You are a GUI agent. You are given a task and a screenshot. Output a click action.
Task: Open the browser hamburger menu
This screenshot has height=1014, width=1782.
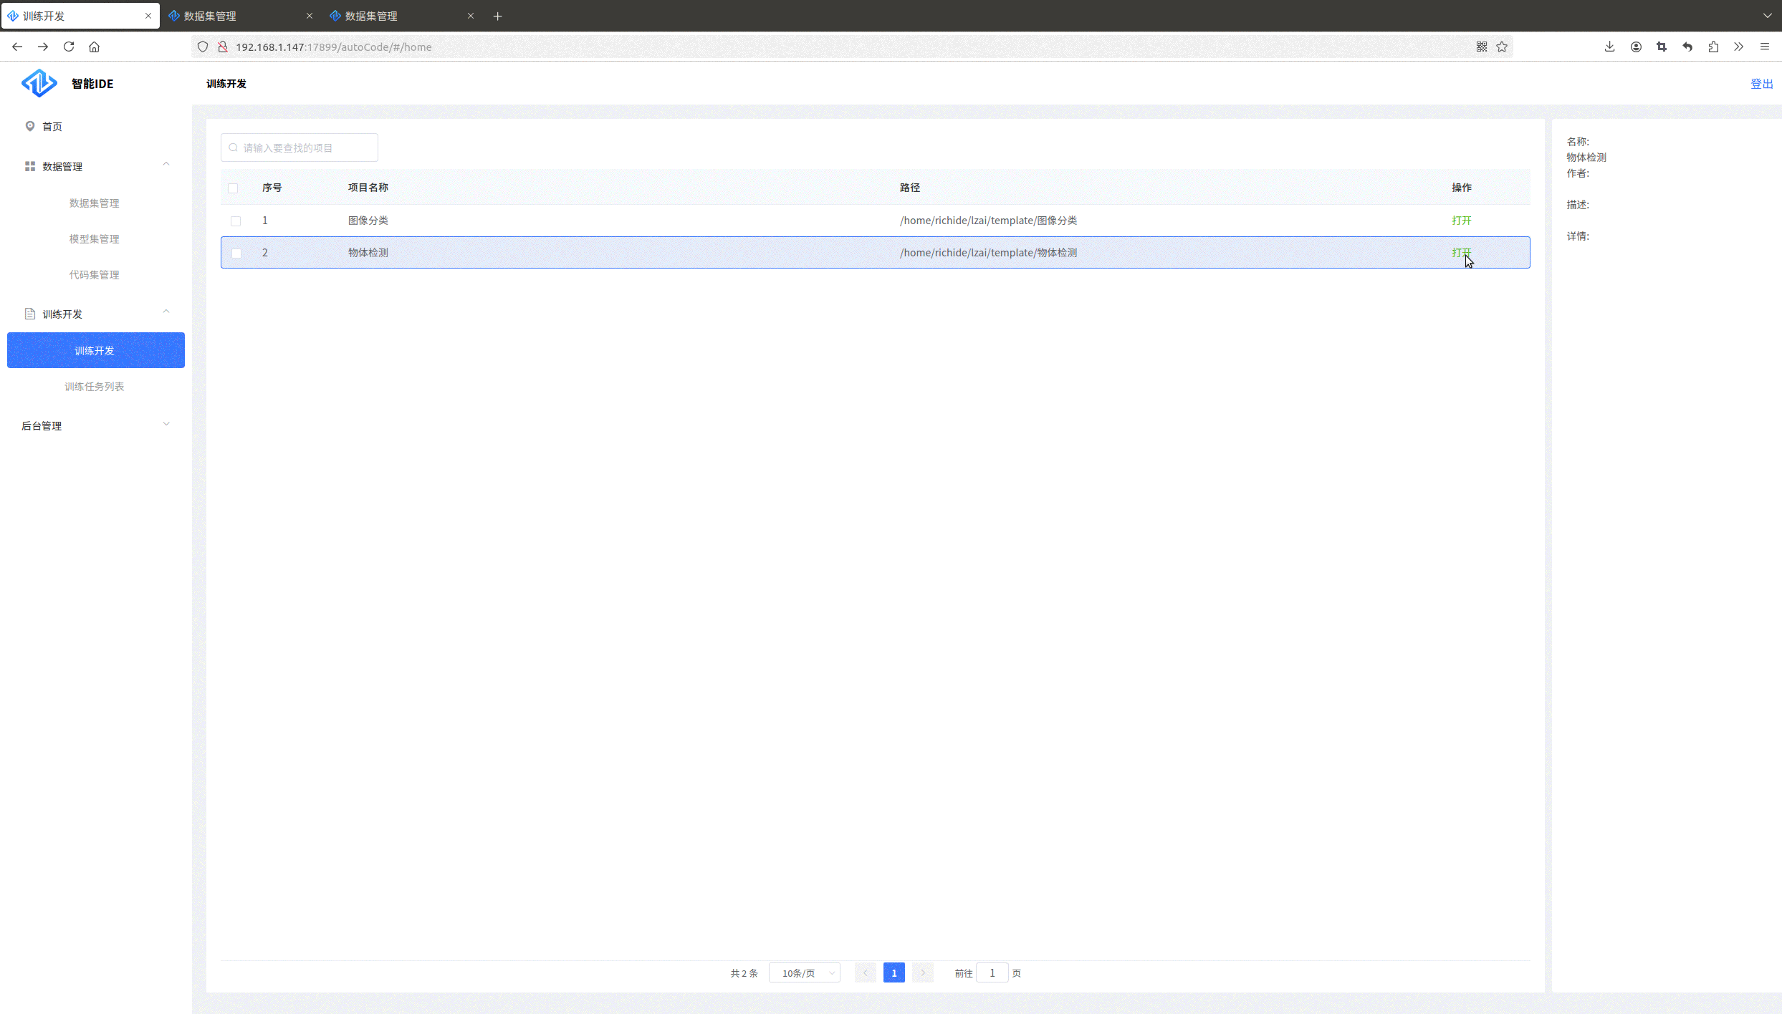(1765, 47)
